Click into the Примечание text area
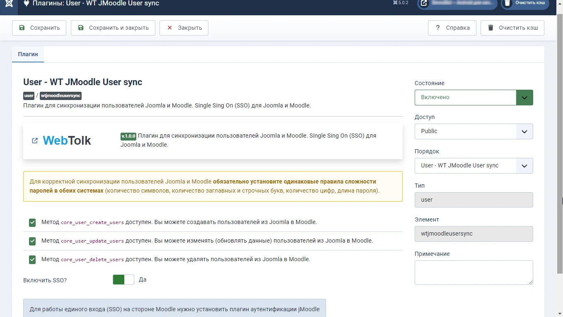This screenshot has width=563, height=317. point(474,272)
